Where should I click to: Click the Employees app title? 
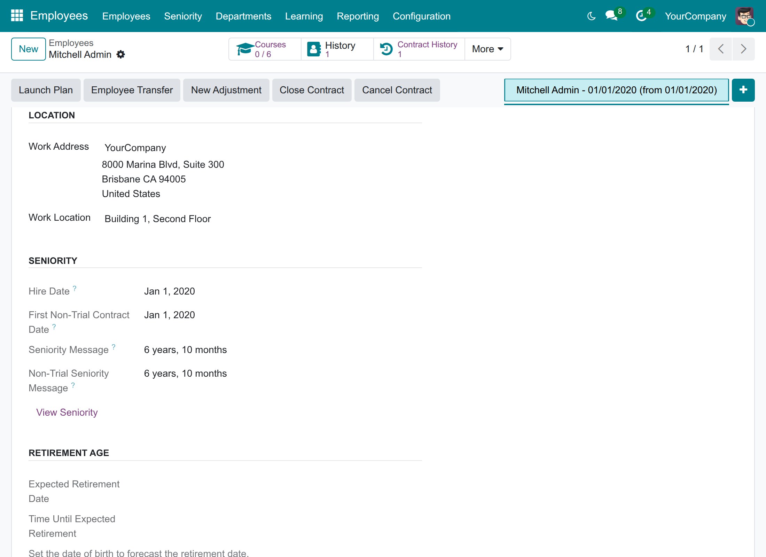coord(59,16)
